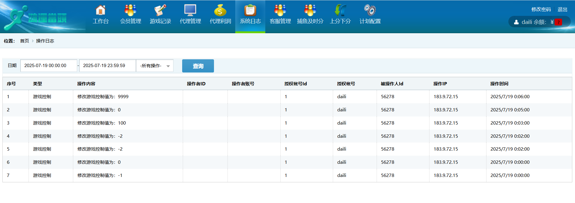Open 捕鱼及时分 section
Screen dimensions: 575x203
(x=310, y=11)
